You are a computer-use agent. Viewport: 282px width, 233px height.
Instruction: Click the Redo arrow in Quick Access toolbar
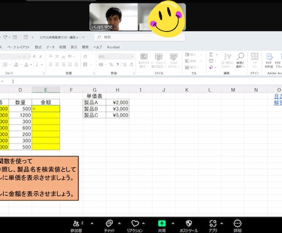click(6, 37)
